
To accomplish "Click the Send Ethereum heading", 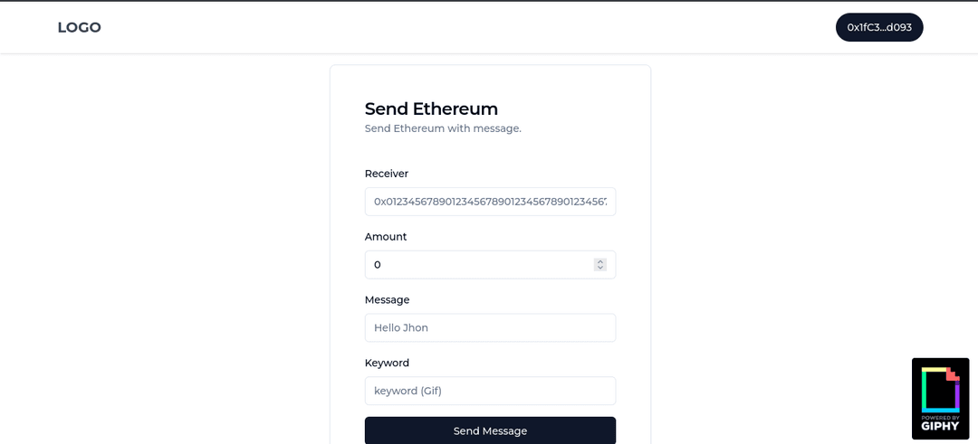I will [x=431, y=109].
